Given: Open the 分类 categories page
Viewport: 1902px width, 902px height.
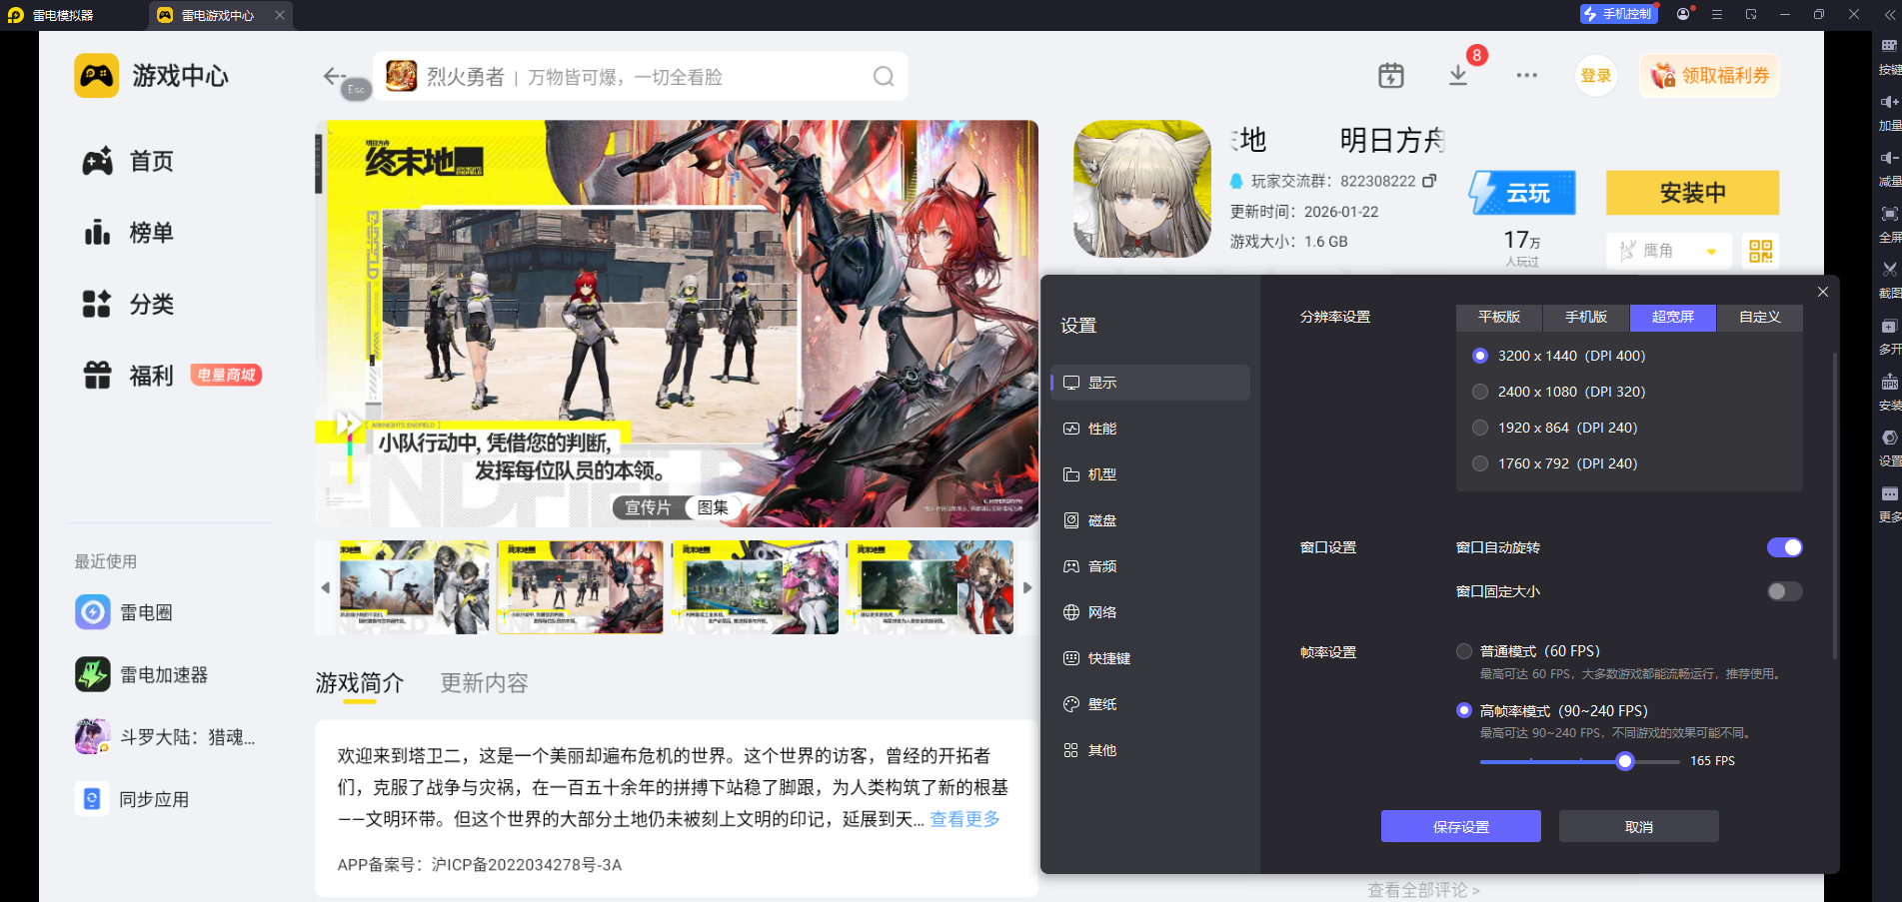Looking at the screenshot, I should (129, 304).
